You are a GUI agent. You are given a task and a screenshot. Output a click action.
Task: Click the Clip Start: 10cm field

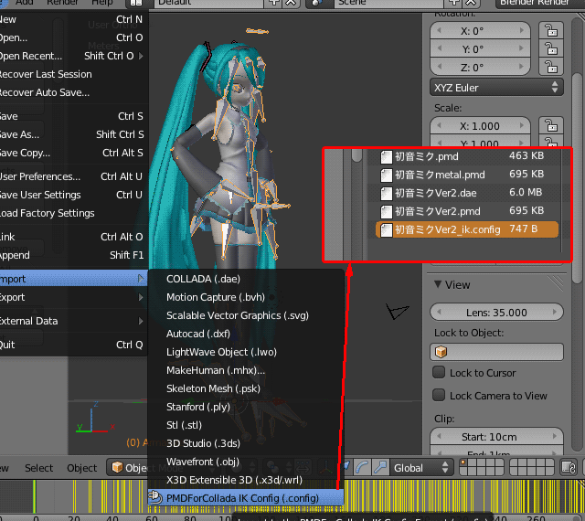[496, 436]
